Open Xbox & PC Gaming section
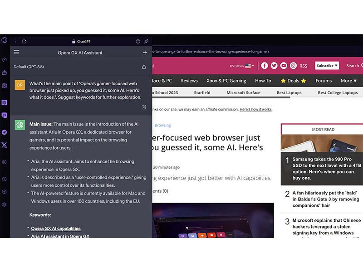The width and height of the screenshot is (363, 272). pos(226,81)
